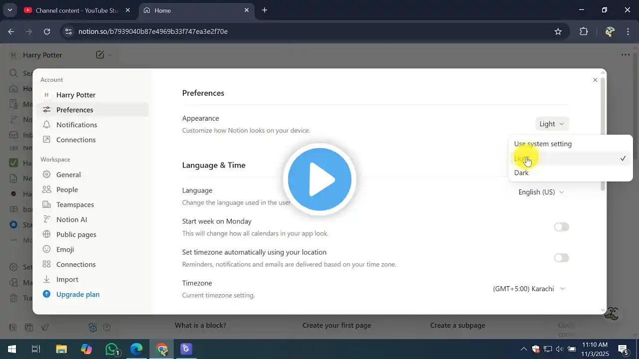Go back in the browser
This screenshot has width=639, height=359.
(x=11, y=31)
